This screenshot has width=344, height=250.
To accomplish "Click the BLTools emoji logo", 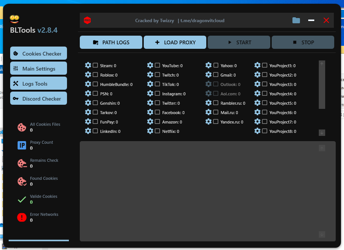I will [14, 19].
